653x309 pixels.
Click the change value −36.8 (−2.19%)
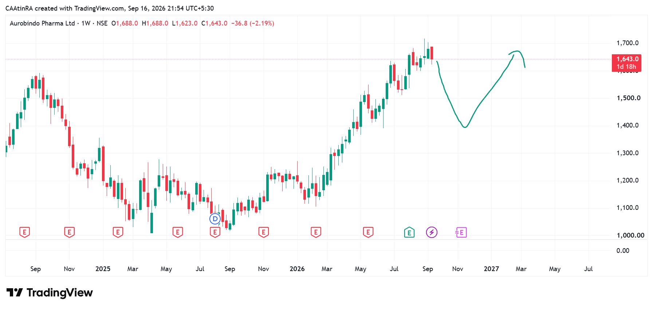pyautogui.click(x=253, y=23)
